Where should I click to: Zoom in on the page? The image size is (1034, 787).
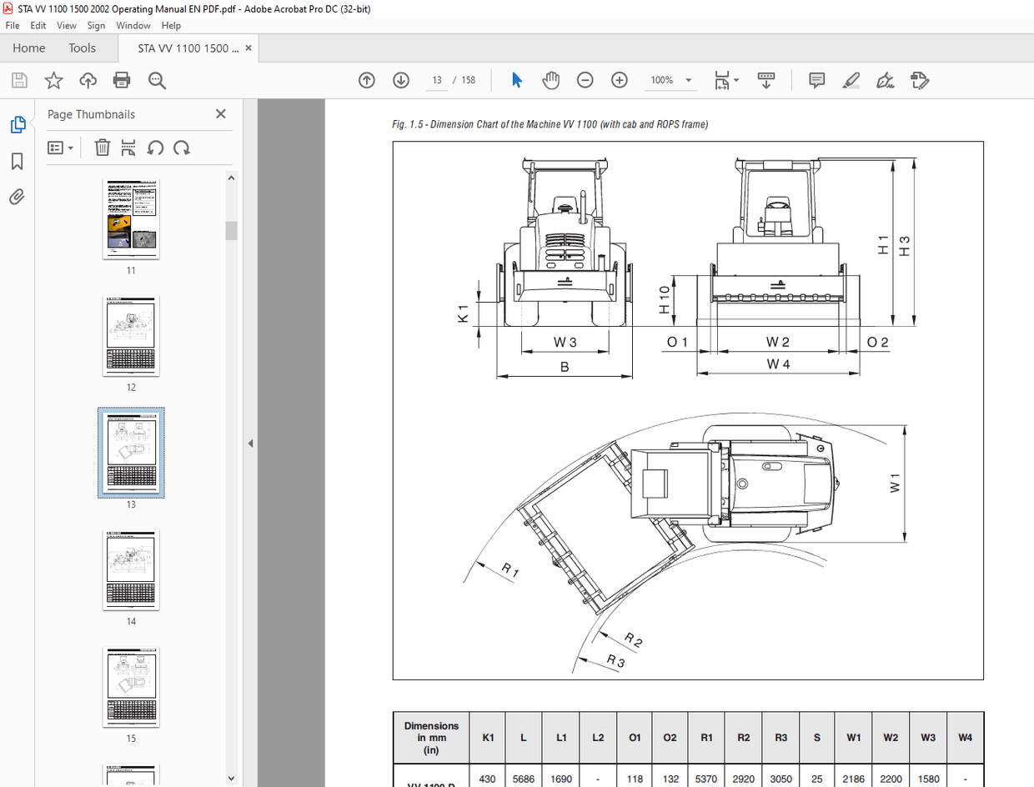click(x=619, y=80)
